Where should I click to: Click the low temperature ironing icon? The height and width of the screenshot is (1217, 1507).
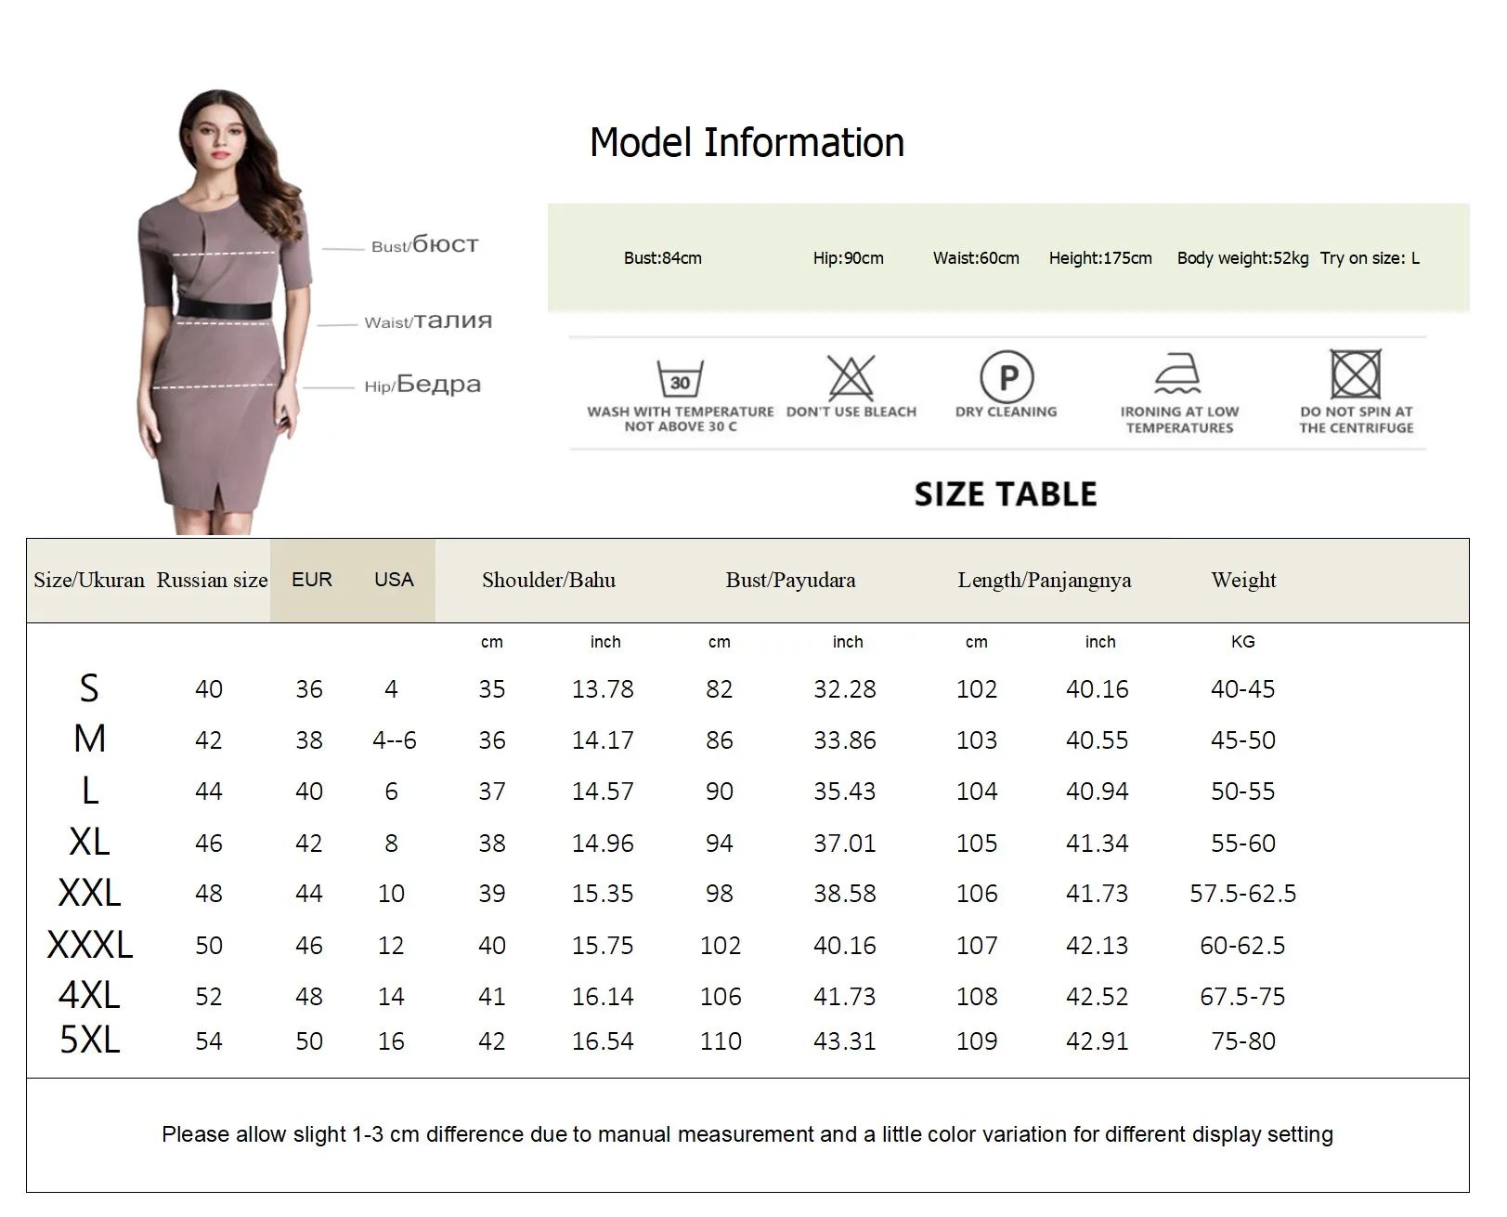tap(1177, 374)
